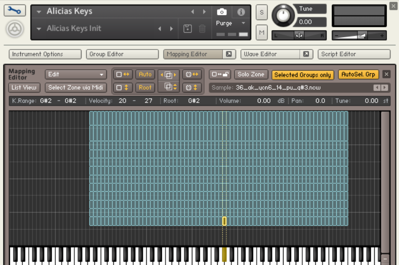This screenshot has width=399, height=265.
Task: Click the L-R pan slider
Action: 299,35
